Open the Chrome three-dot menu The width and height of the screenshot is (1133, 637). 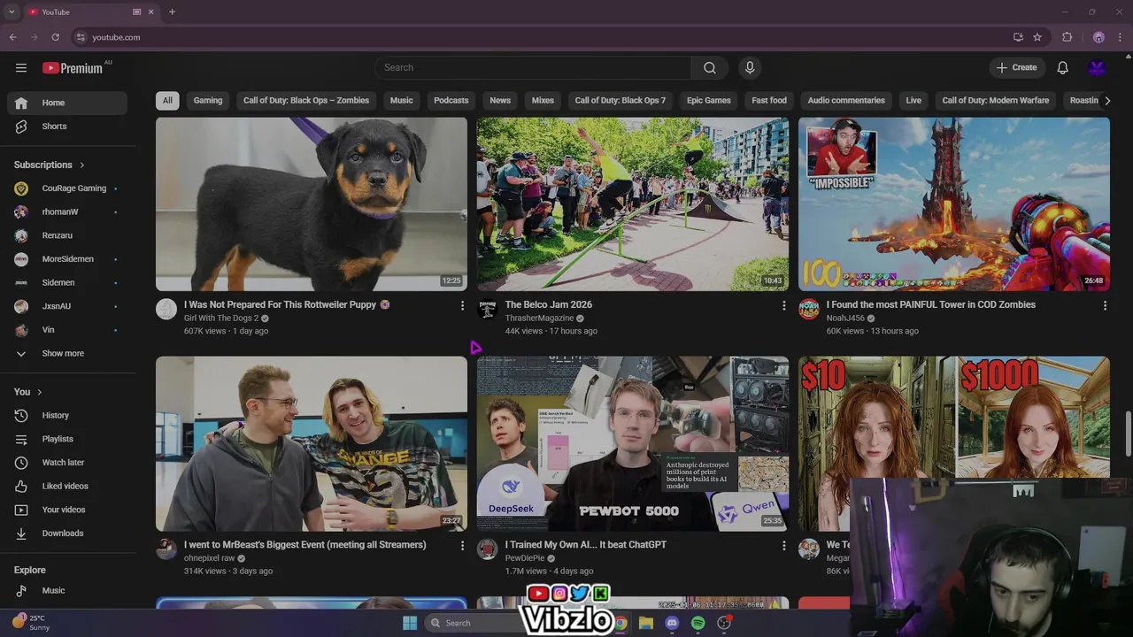(1120, 37)
